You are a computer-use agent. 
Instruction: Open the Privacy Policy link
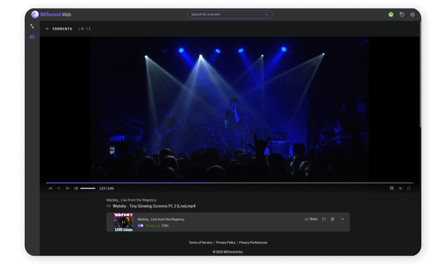click(226, 242)
